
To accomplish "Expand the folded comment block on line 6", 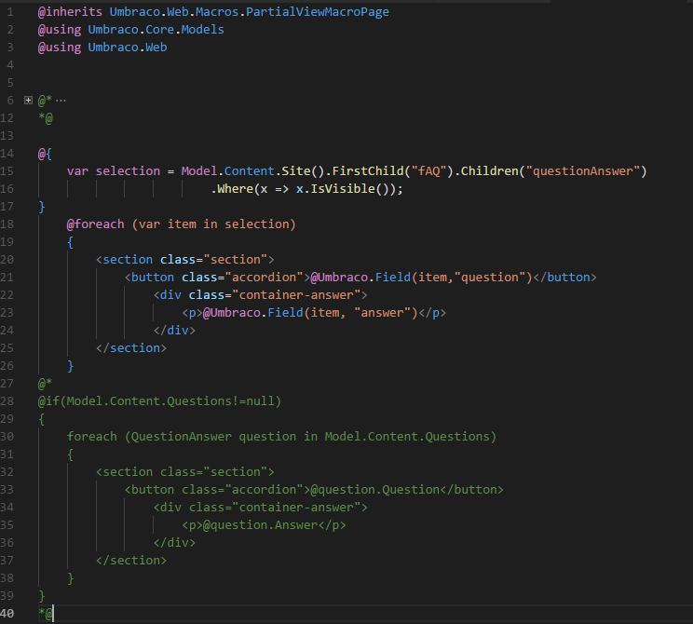I will click(28, 101).
